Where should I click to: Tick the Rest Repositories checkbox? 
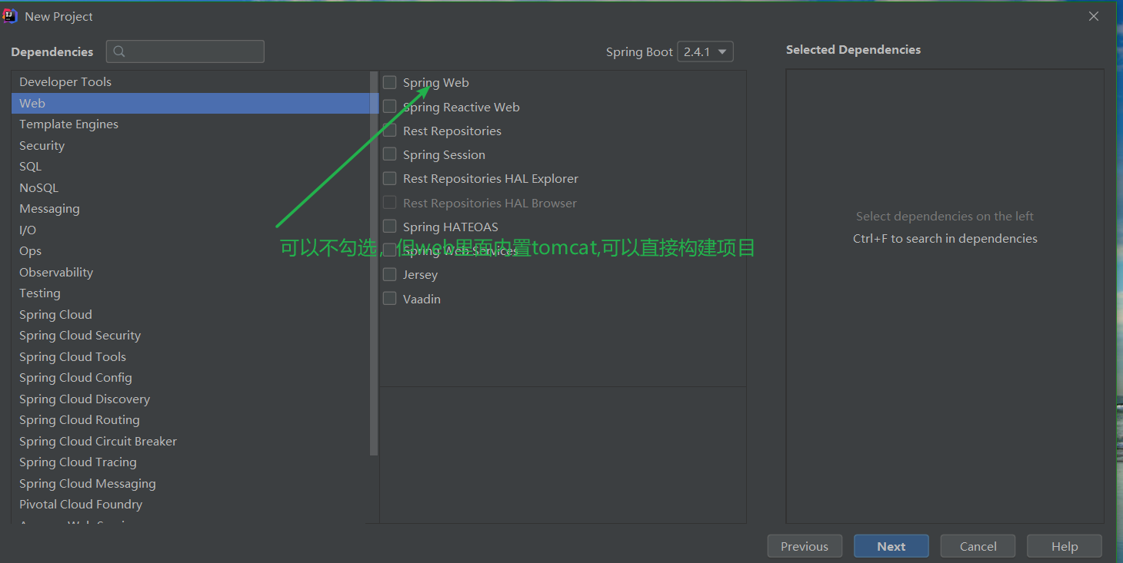click(390, 131)
